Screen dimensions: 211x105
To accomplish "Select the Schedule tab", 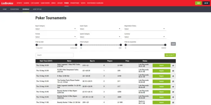I will coord(26,9).
